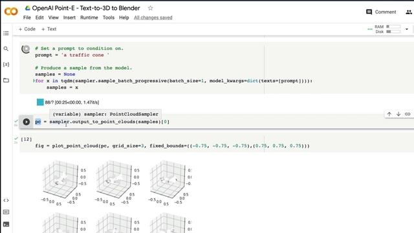Add a new Text cell
The width and height of the screenshot is (414, 233).
[49, 29]
